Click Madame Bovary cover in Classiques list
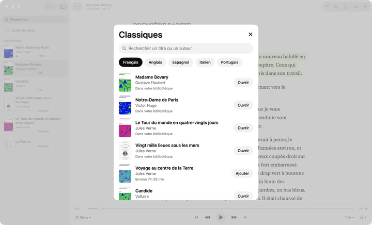This screenshot has width=372, height=225. [x=125, y=83]
